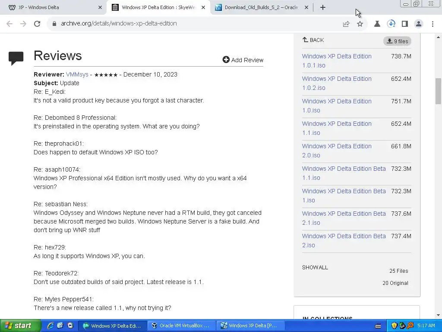Click orange magnifier tray icon
The width and height of the screenshot is (442, 332).
click(410, 326)
